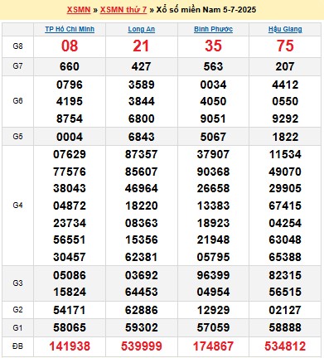Click the special prize 539999
This screenshot has width=324, height=358.
tap(142, 346)
